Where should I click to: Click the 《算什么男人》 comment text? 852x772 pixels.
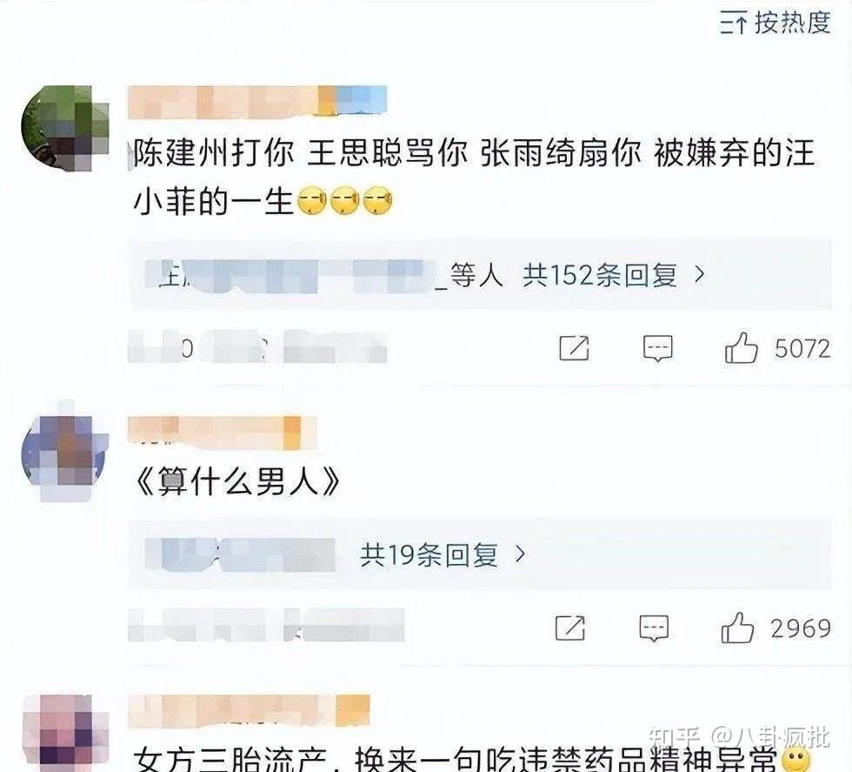236,482
